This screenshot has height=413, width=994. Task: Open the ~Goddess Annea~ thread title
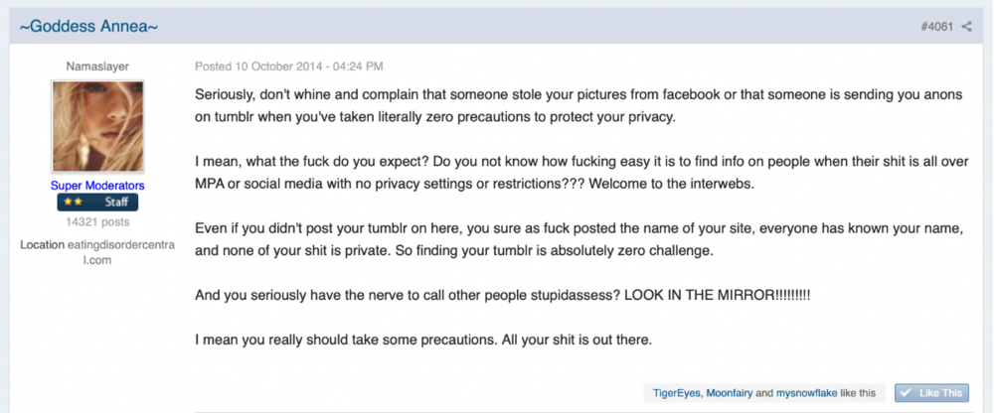coord(88,27)
